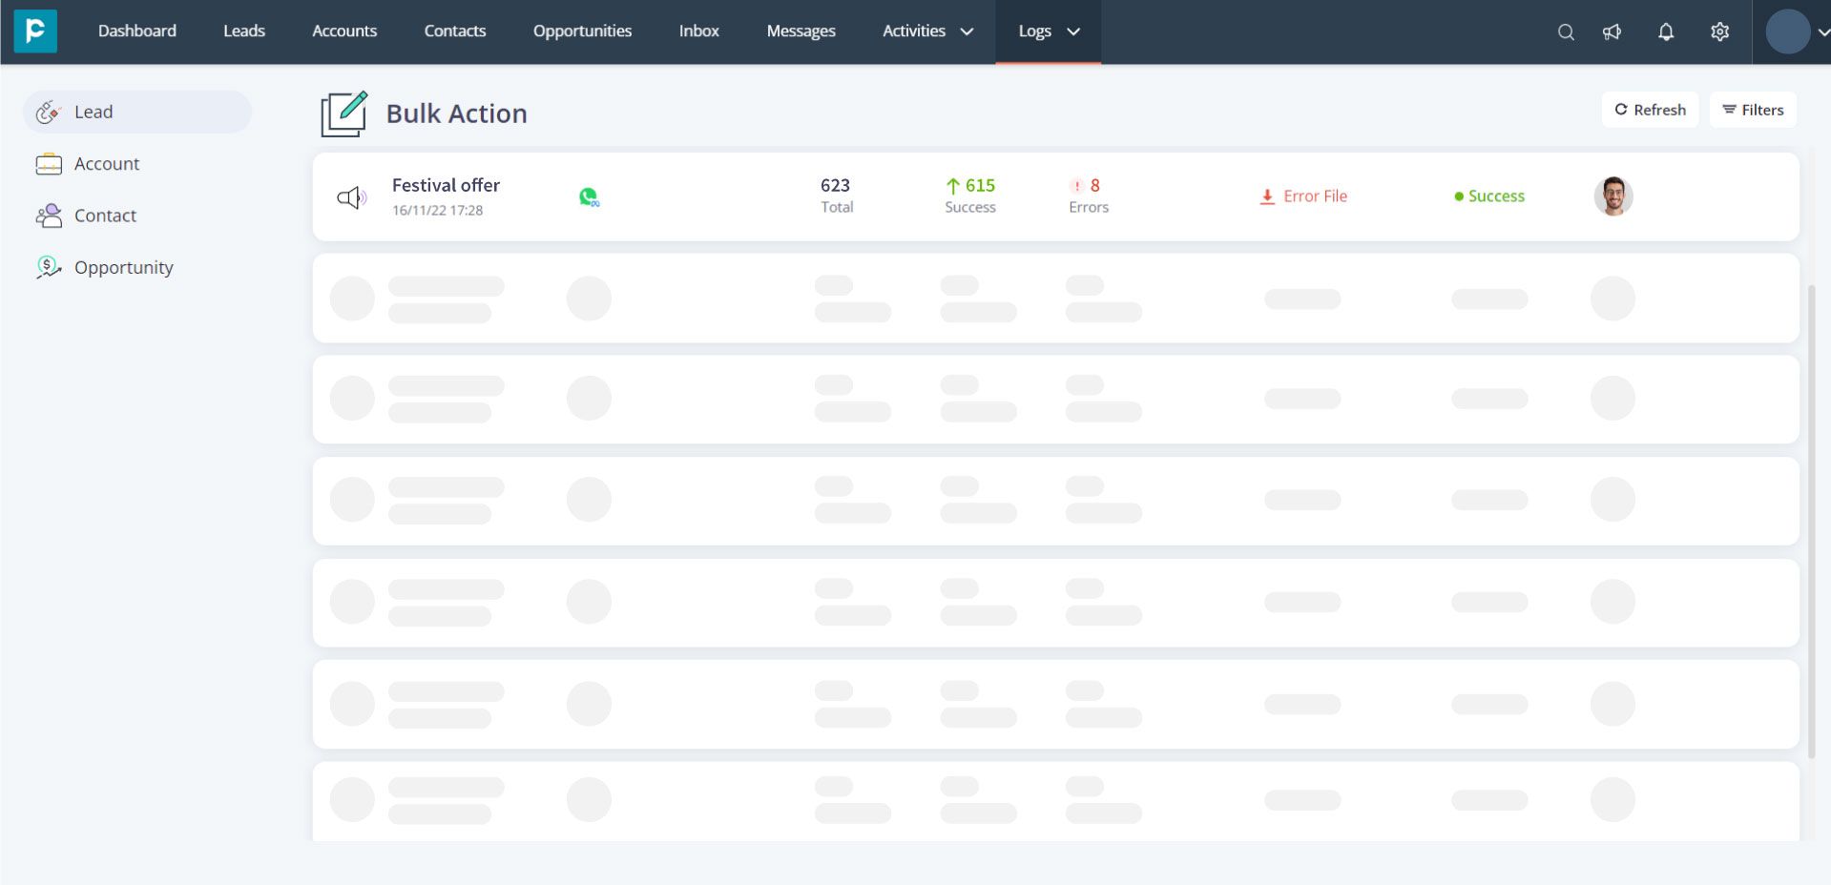This screenshot has height=885, width=1831.
Task: Select Lead in the sidebar
Action: (x=137, y=113)
